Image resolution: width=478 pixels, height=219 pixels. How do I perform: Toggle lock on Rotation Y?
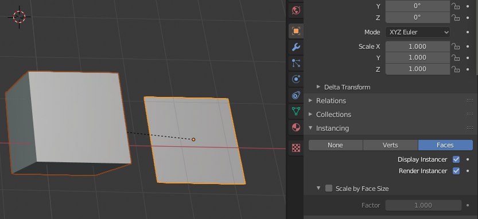[x=456, y=6]
